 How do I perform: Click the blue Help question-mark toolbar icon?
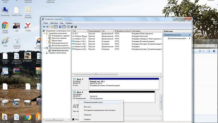pyautogui.click(x=60, y=27)
